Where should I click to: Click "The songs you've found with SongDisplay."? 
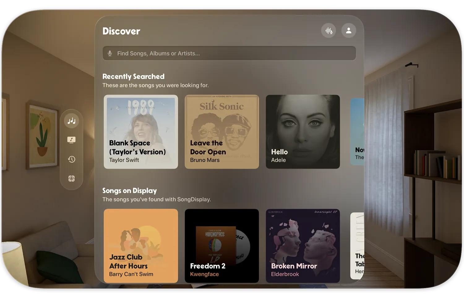(157, 199)
